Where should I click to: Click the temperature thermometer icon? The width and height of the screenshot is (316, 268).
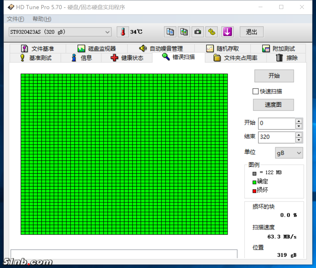[123, 32]
